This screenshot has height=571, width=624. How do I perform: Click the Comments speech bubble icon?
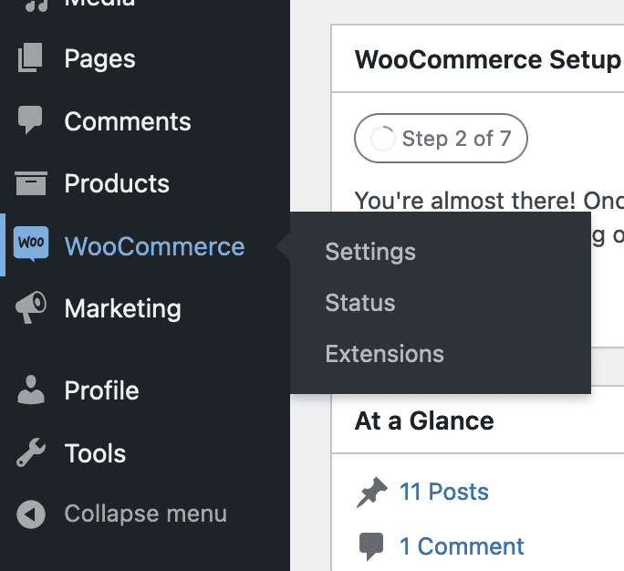[30, 121]
